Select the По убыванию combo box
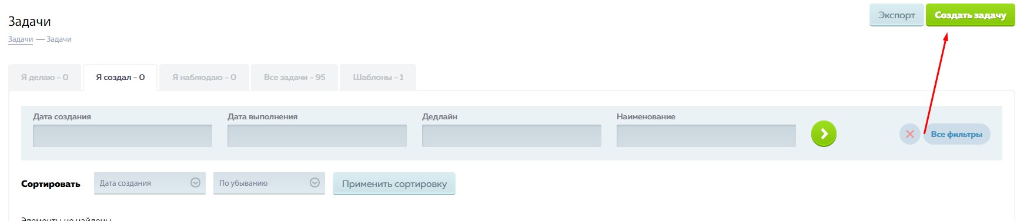This screenshot has width=1017, height=221. pyautogui.click(x=269, y=183)
